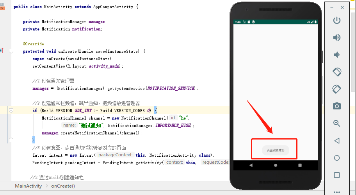Collapse the onCreate method fold marker
The height and width of the screenshot is (195, 356).
[11, 51]
